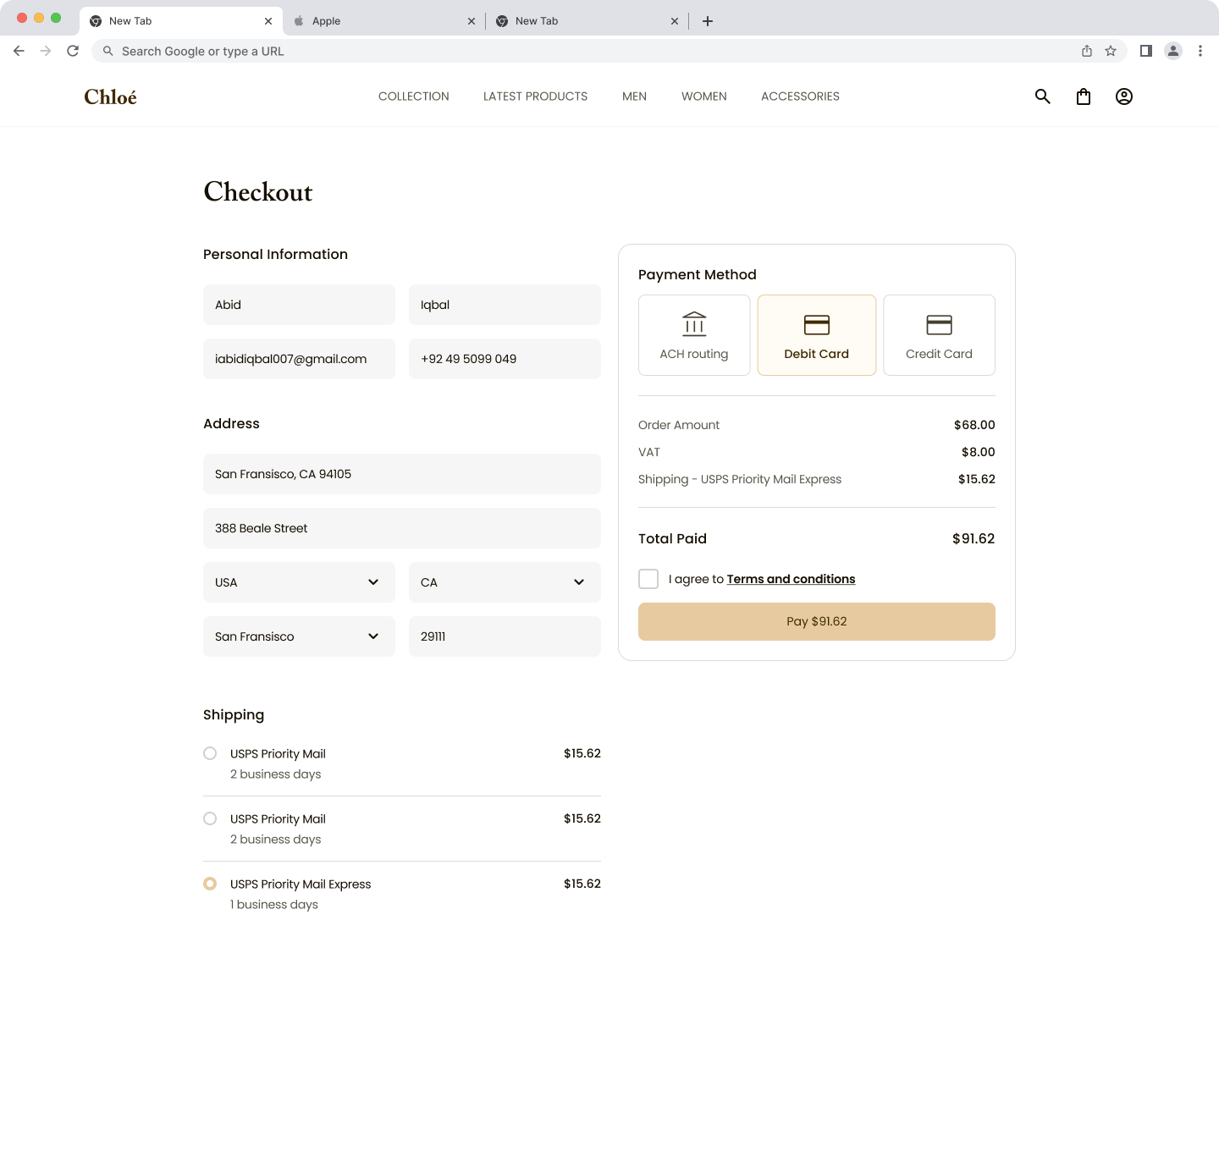1219x1157 pixels.
Task: Reload the page with the refresh icon
Action: click(x=73, y=51)
